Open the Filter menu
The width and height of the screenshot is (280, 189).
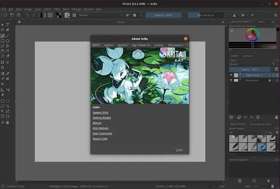[x=56, y=9]
